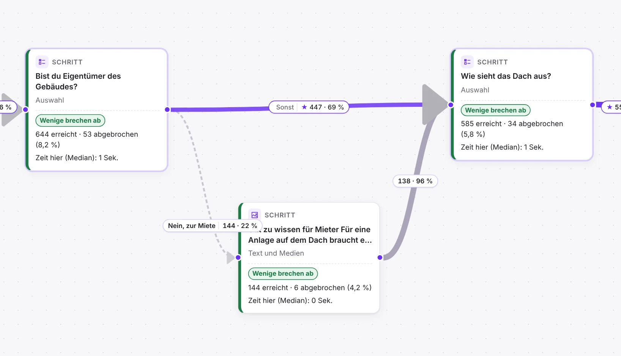621x356 pixels.
Task: Click output port of the Mieter info node
Action: tap(380, 258)
